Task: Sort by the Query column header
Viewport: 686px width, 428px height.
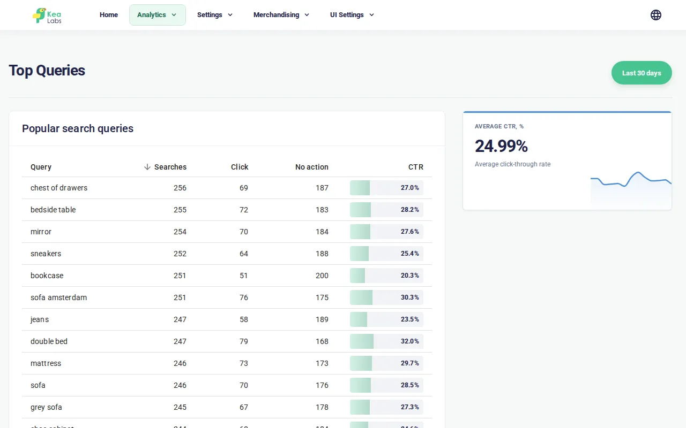Action: [41, 167]
